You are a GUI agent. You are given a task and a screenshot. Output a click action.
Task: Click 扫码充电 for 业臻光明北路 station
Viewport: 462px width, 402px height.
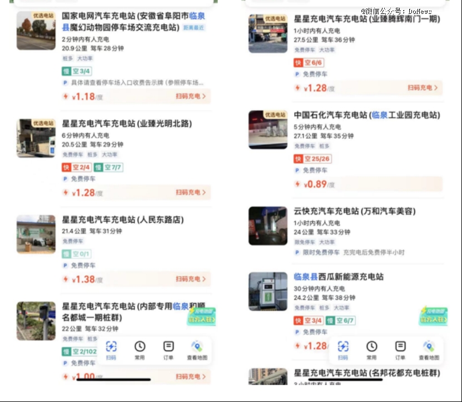pyautogui.click(x=191, y=193)
